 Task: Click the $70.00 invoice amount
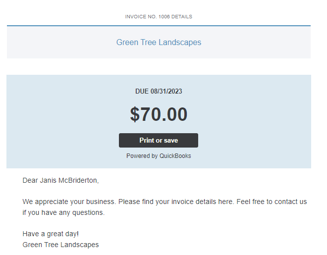[x=159, y=114]
